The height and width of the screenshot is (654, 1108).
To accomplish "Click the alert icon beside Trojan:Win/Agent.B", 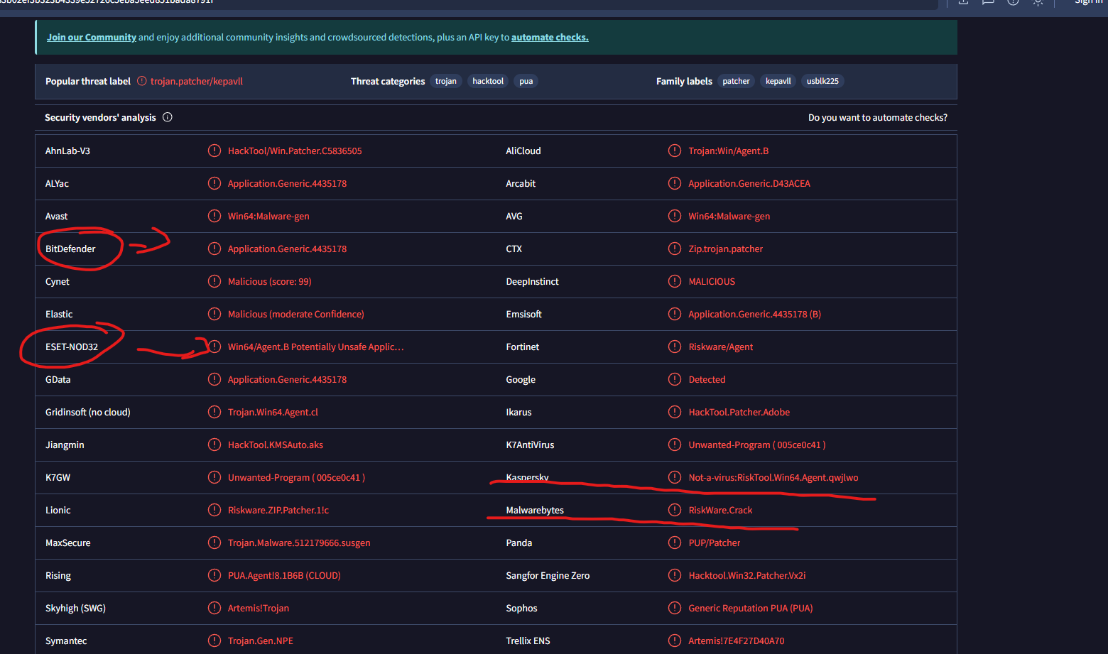I will click(675, 151).
